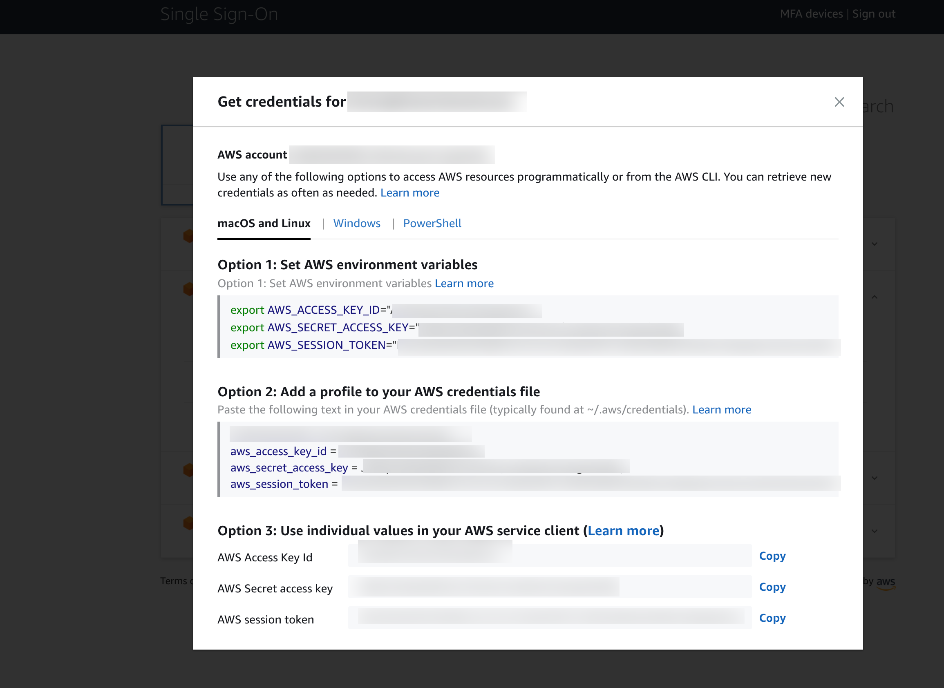The height and width of the screenshot is (688, 944).
Task: Collapse the expanded account using the up chevron
Action: [x=875, y=297]
